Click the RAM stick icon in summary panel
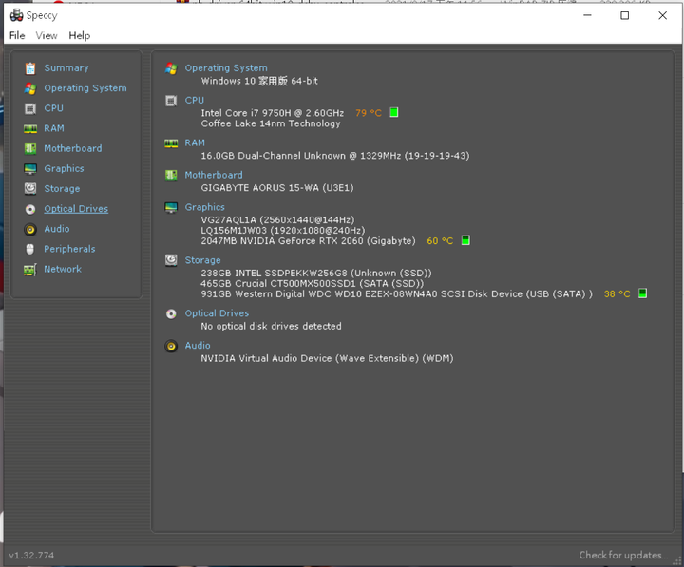Image resolution: width=684 pixels, height=567 pixels. tap(171, 143)
